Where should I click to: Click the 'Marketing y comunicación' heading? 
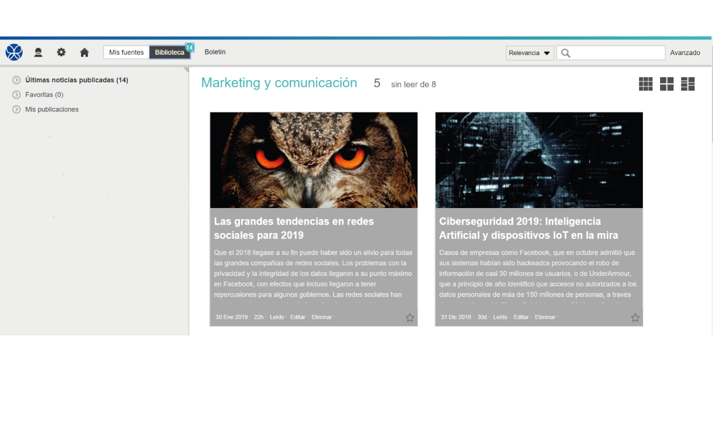[x=279, y=83]
